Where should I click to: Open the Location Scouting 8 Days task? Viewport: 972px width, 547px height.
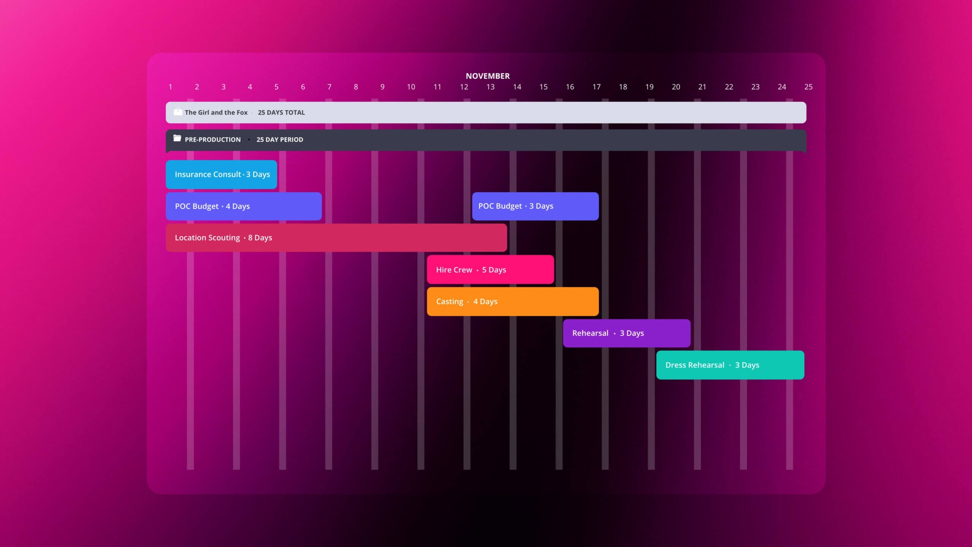336,238
